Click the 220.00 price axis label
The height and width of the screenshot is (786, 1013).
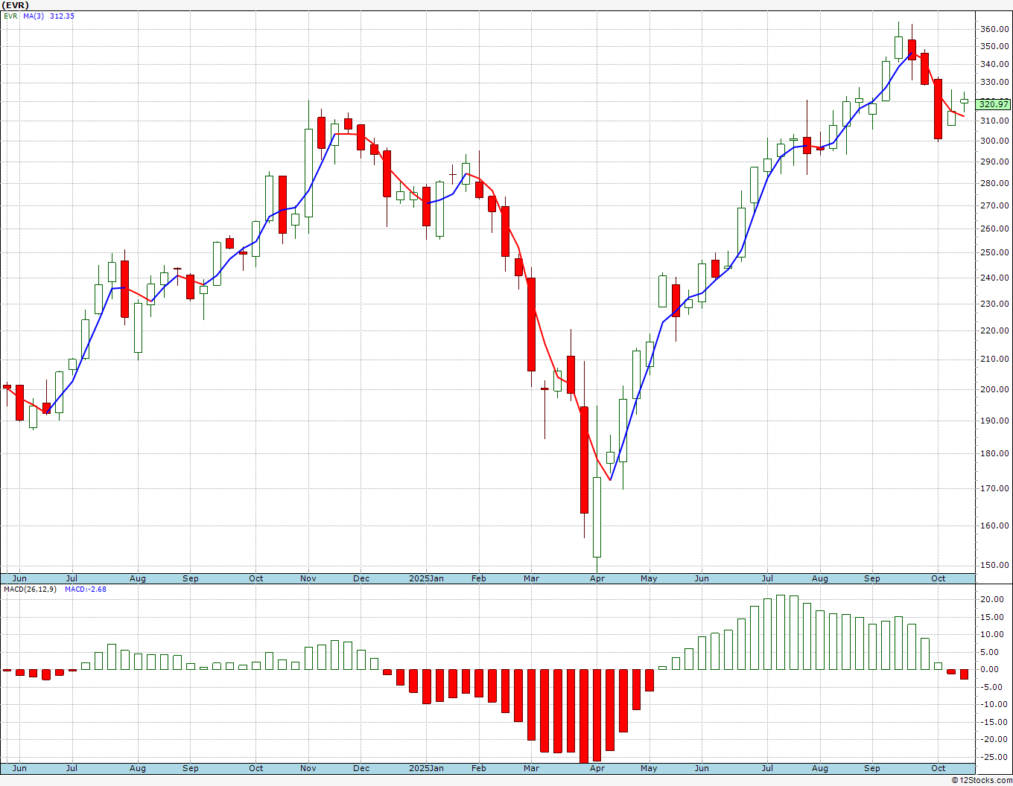[x=995, y=330]
